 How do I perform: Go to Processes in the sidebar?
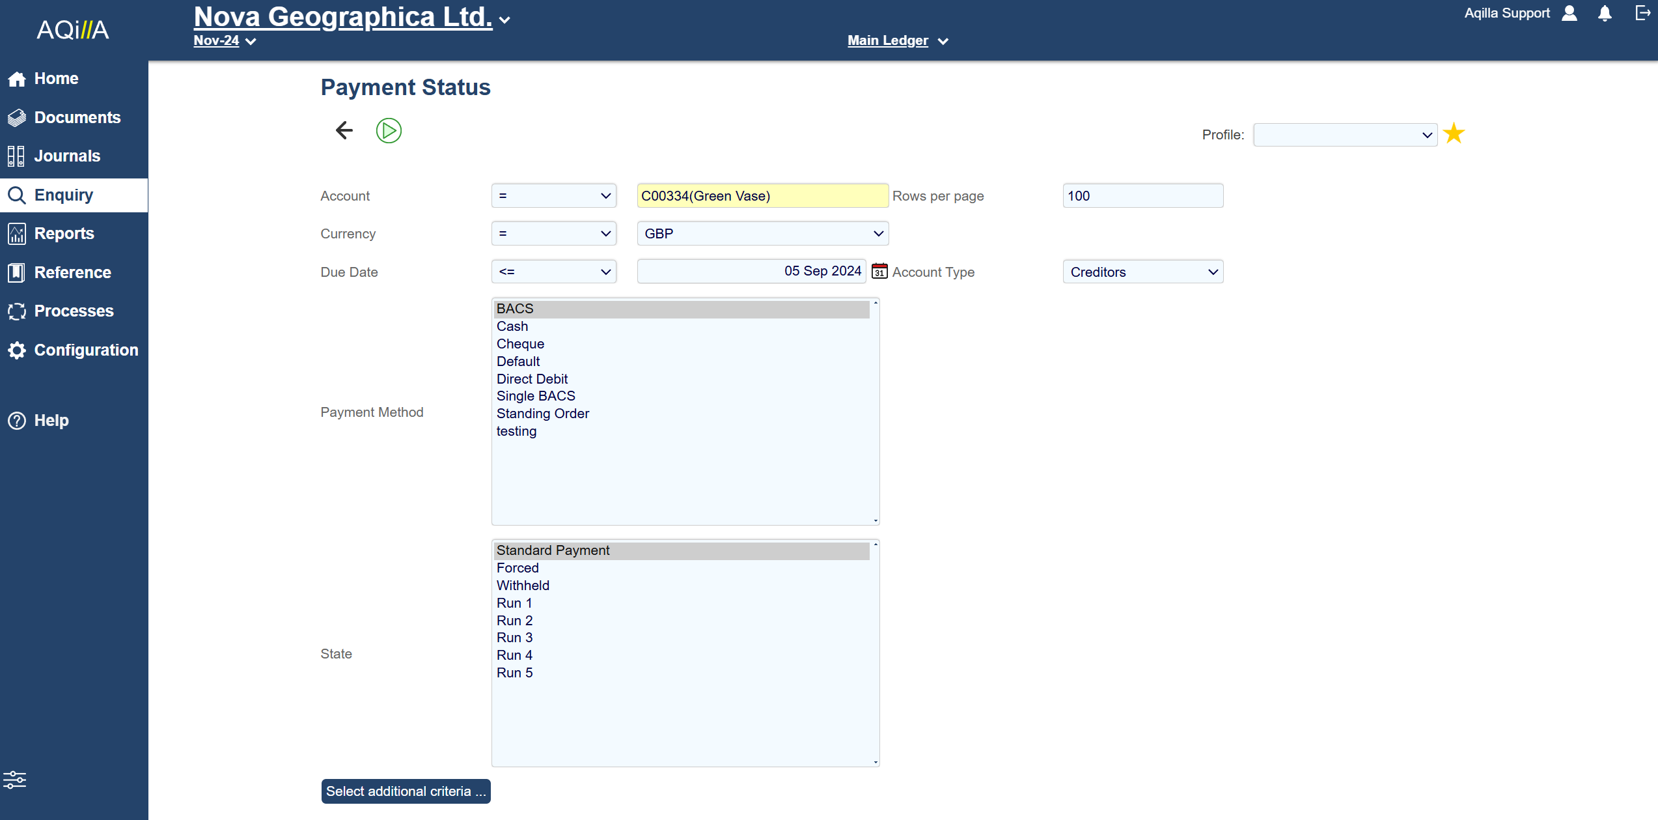(74, 311)
